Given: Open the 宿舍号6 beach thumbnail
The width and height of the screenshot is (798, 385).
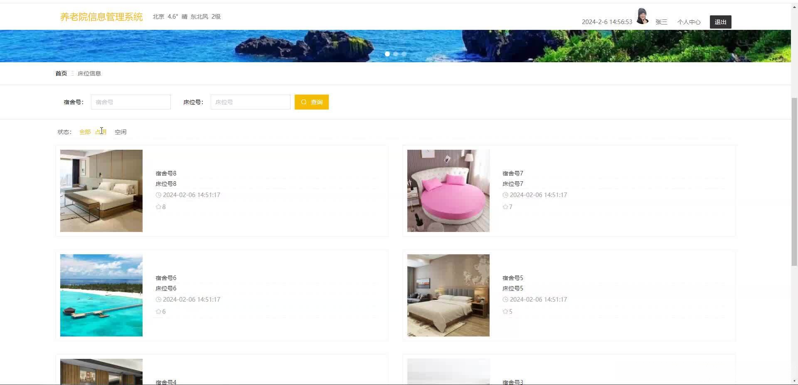Looking at the screenshot, I should coord(101,295).
